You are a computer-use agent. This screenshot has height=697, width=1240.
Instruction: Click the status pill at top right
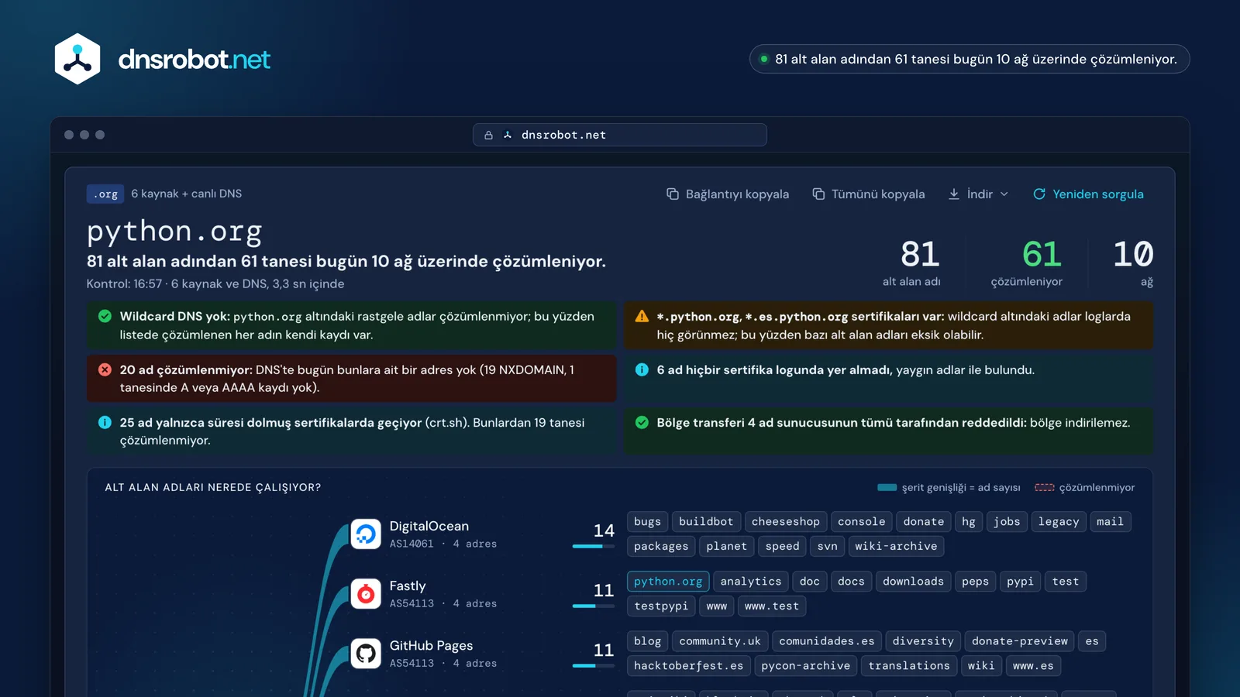tap(970, 59)
